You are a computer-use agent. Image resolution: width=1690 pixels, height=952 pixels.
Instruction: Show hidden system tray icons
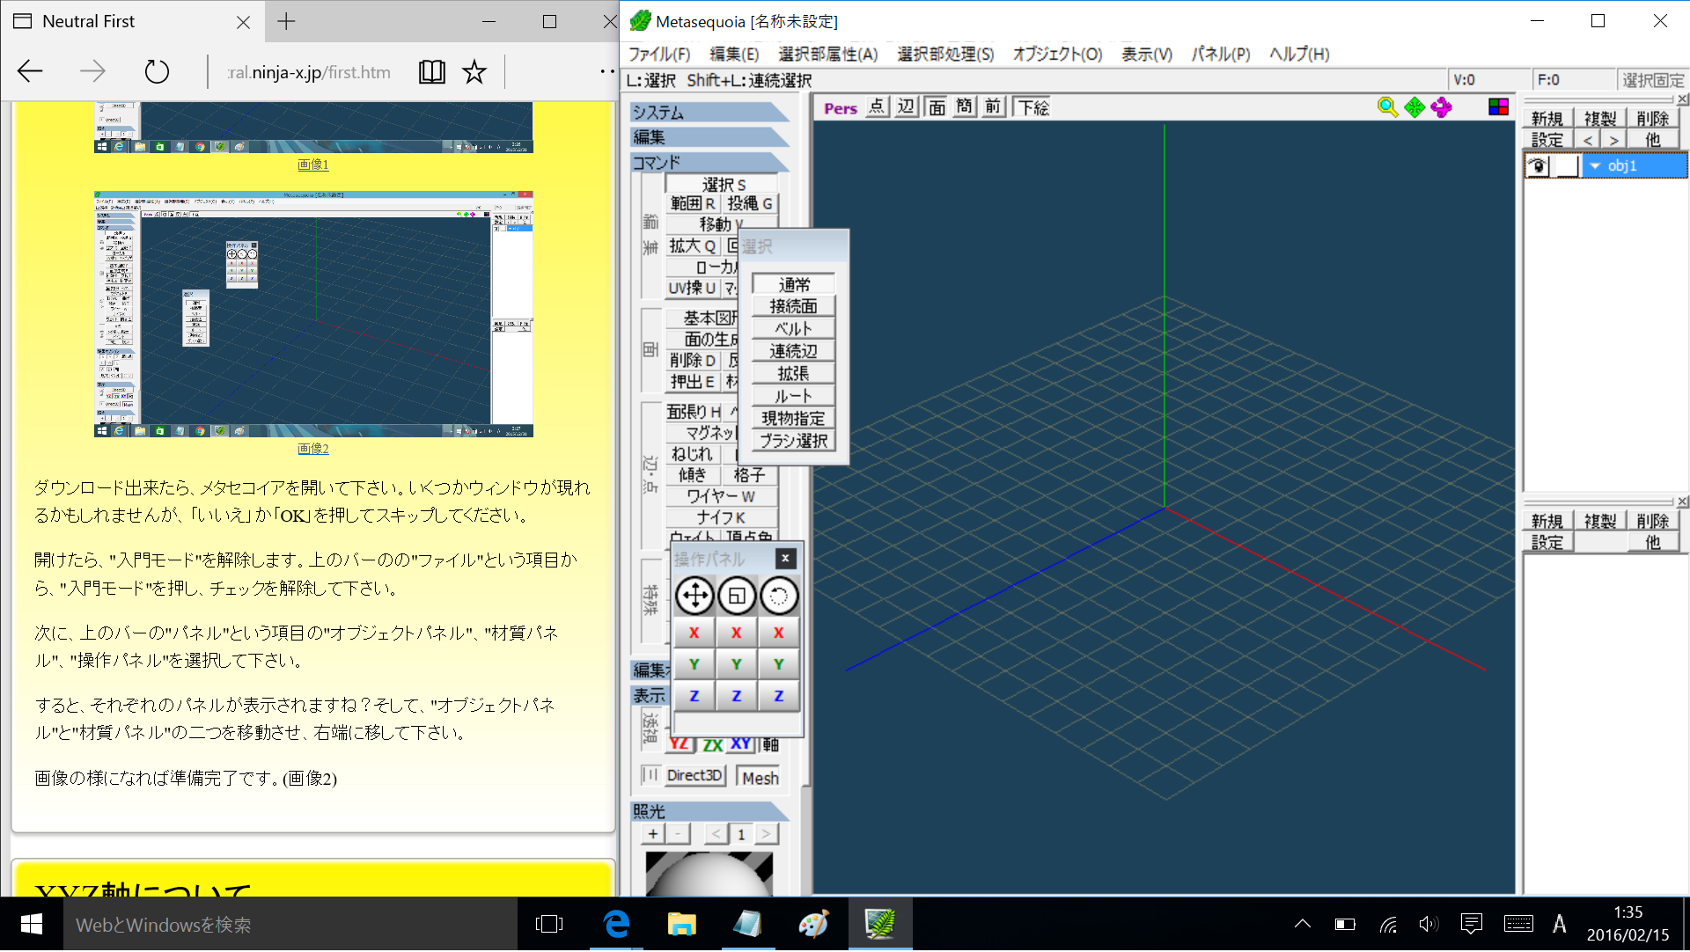(1302, 924)
